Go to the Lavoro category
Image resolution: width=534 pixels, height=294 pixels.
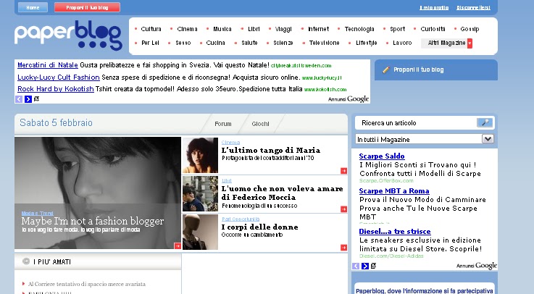click(x=402, y=43)
